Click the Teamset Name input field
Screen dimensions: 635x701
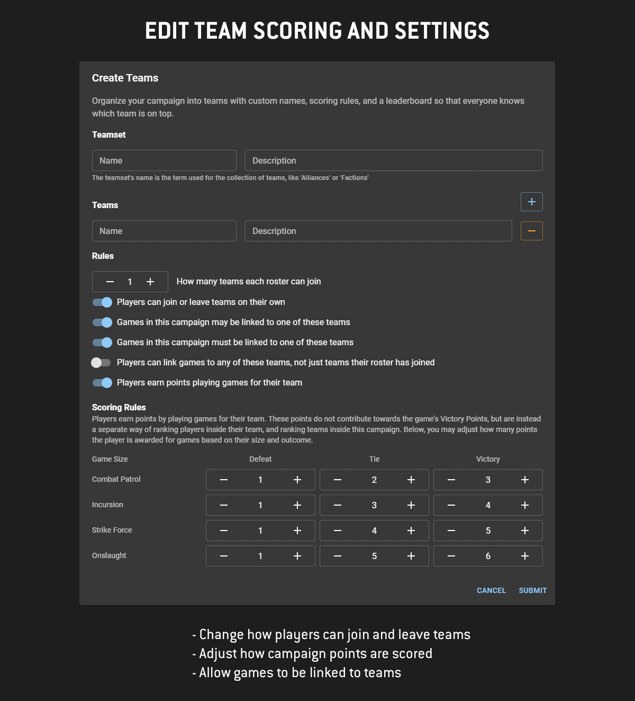click(x=164, y=160)
